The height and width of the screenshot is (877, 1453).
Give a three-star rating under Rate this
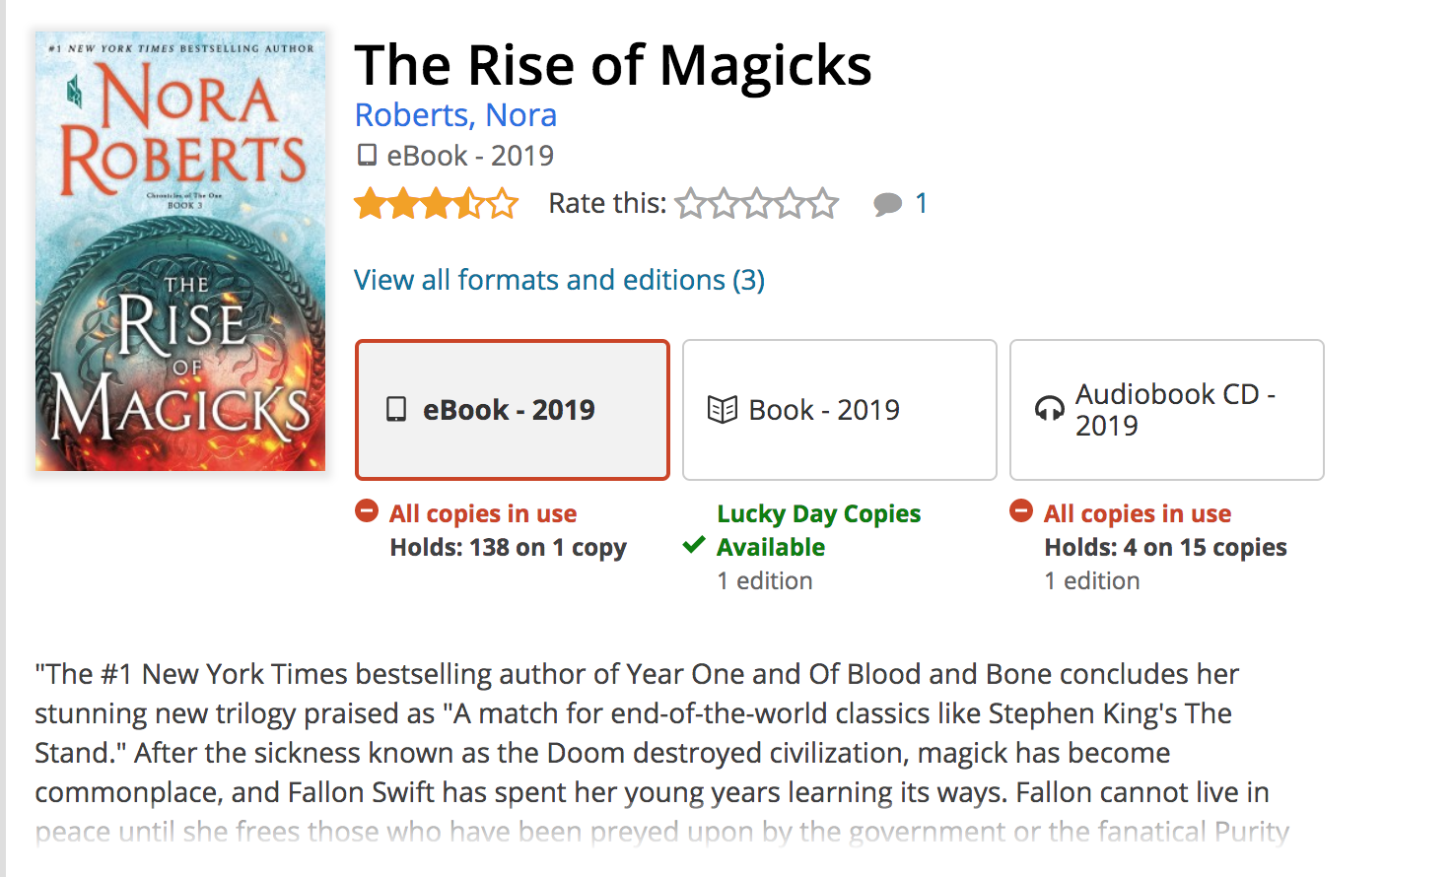tap(757, 203)
